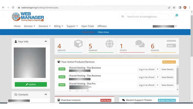Click the Tickets chat bubbles icon tile
This screenshot has height=109, width=193.
click(140, 43)
